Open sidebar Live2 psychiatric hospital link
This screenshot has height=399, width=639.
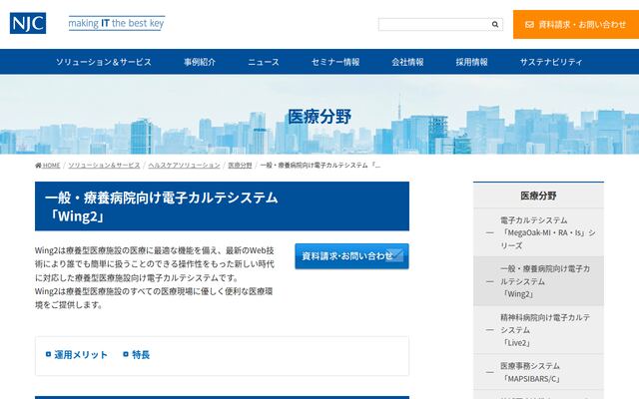(x=538, y=330)
